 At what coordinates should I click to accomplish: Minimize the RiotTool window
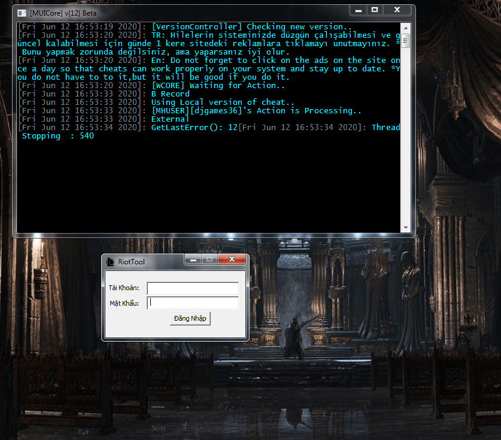(193, 260)
